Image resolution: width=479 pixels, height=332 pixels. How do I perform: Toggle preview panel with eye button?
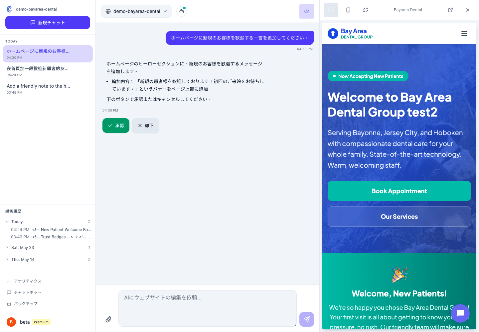(307, 11)
